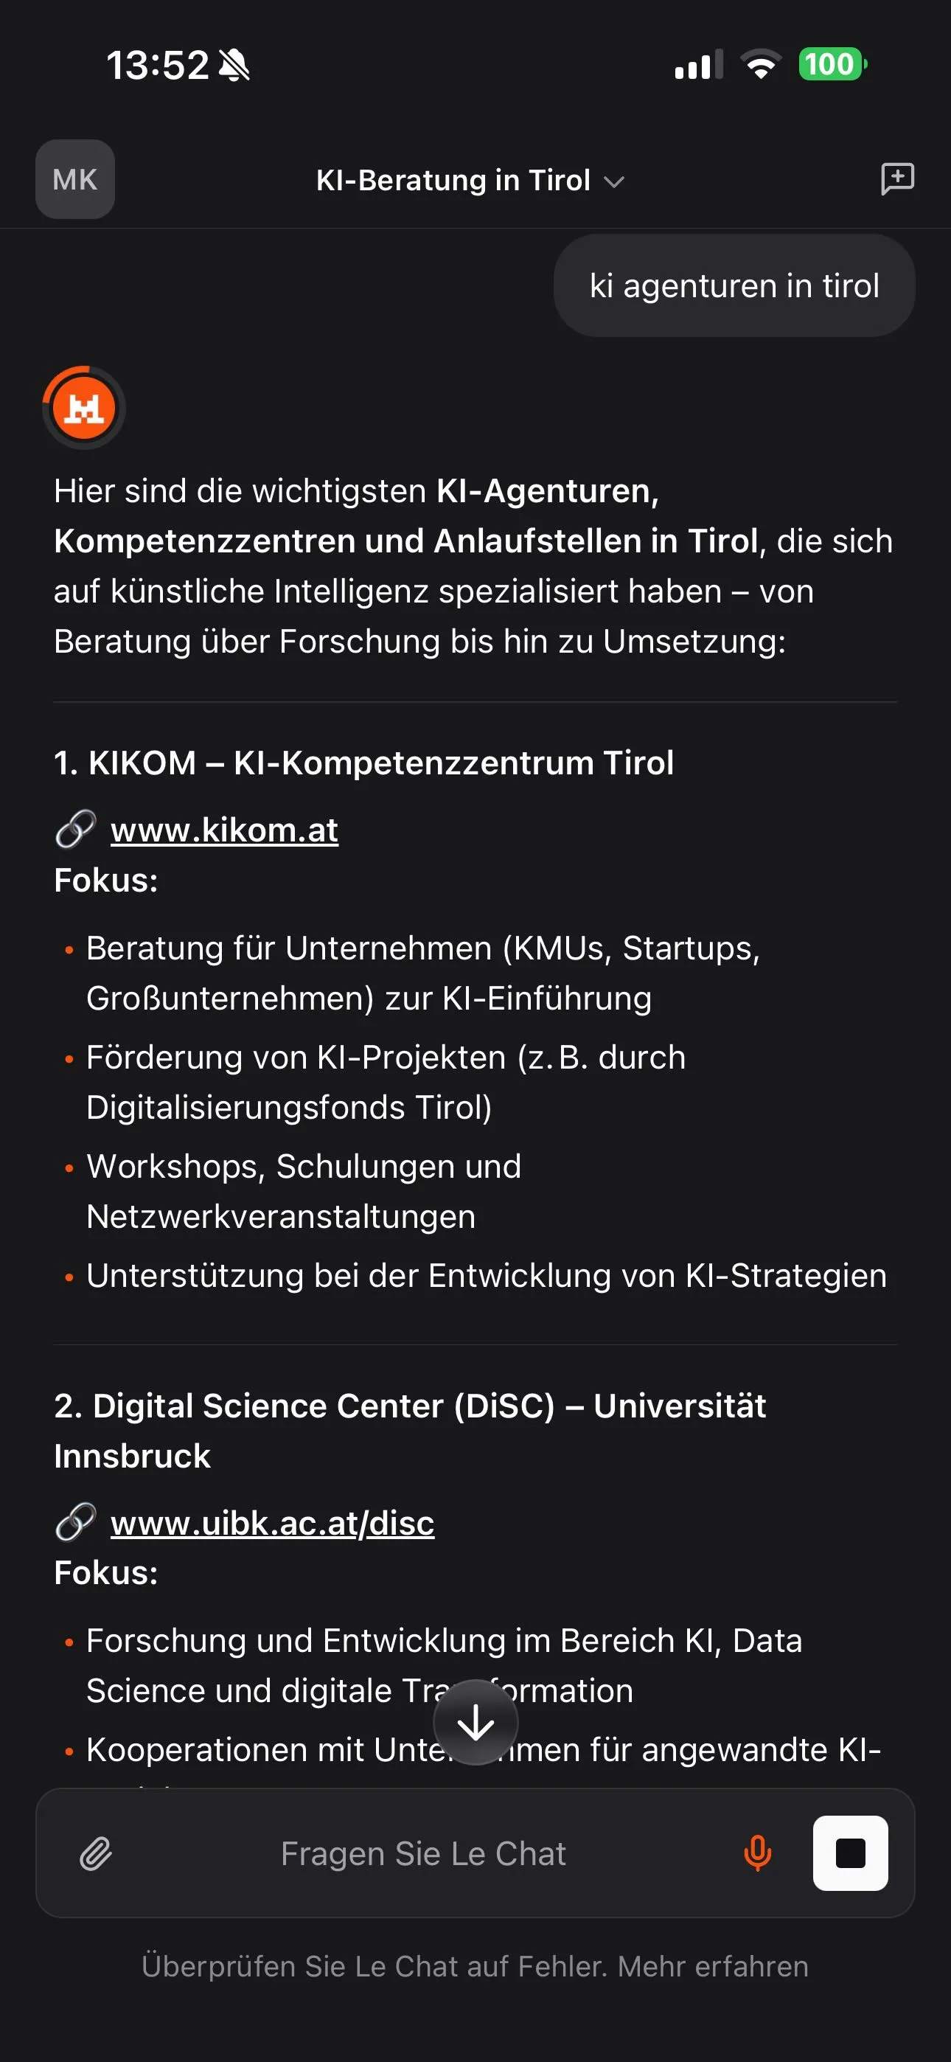
Task: Tap the Mehr erfahren link
Action: click(x=712, y=1966)
